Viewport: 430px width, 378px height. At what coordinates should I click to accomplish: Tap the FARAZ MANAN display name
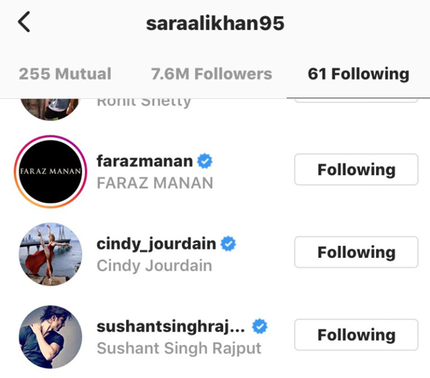point(155,183)
